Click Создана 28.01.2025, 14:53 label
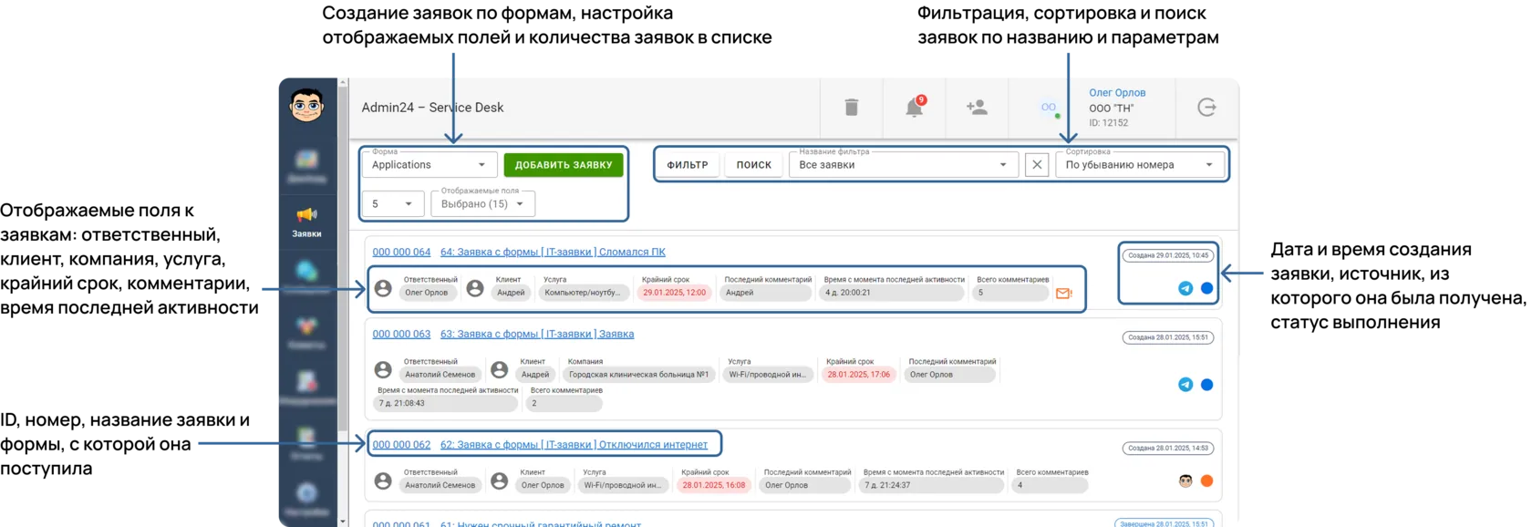This screenshot has width=1532, height=527. pyautogui.click(x=1168, y=449)
